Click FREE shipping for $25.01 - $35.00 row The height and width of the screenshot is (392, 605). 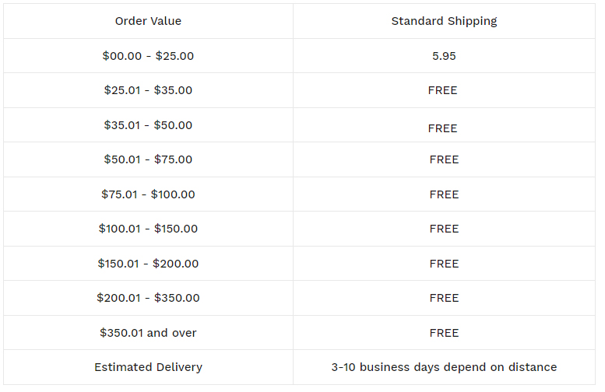442,90
